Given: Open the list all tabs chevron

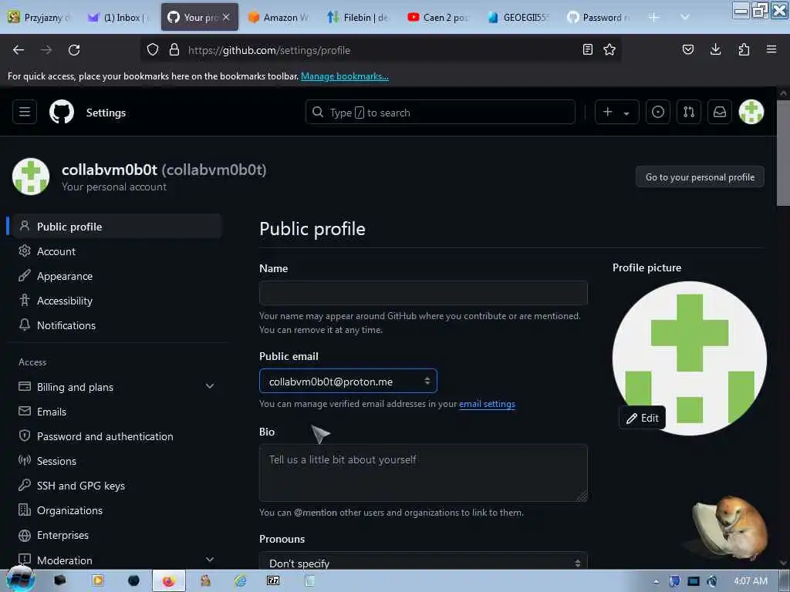Looking at the screenshot, I should point(684,17).
